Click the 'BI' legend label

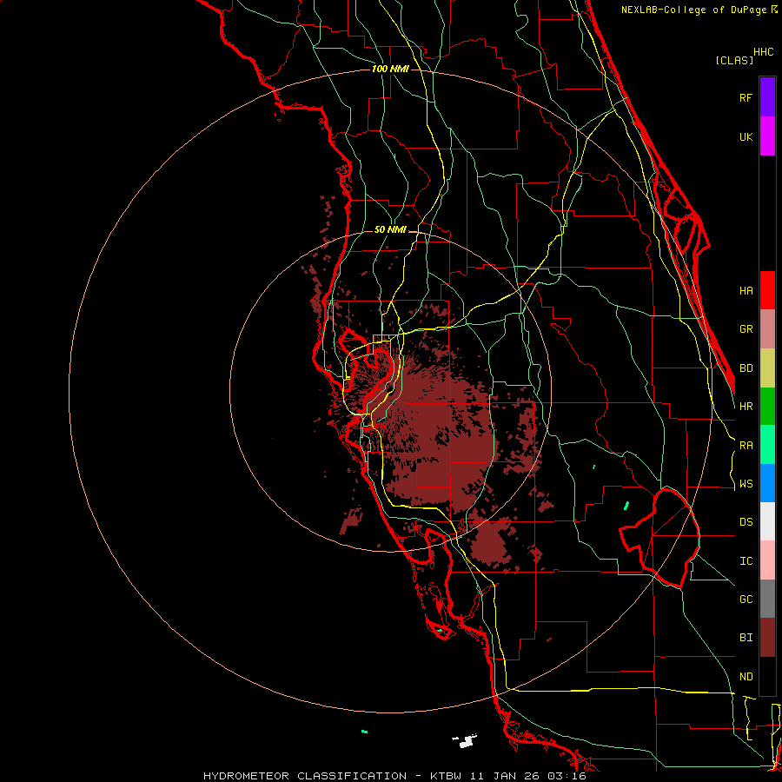point(746,638)
